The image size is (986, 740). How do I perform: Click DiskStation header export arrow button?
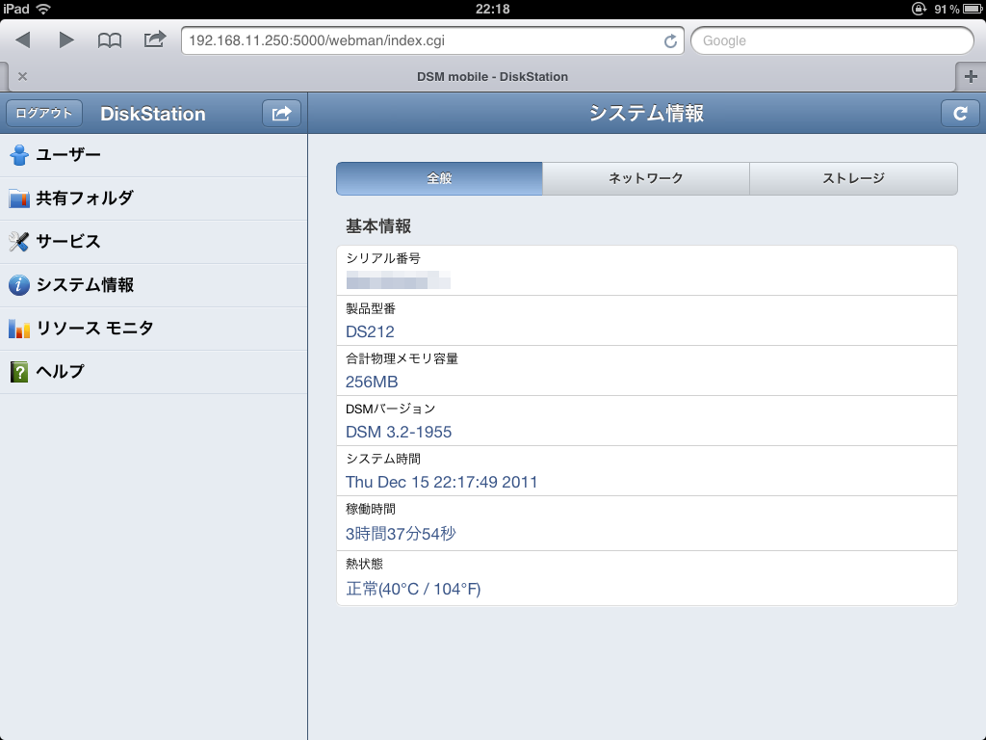click(x=281, y=114)
